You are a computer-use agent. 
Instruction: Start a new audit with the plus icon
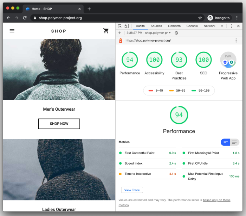point(120,33)
